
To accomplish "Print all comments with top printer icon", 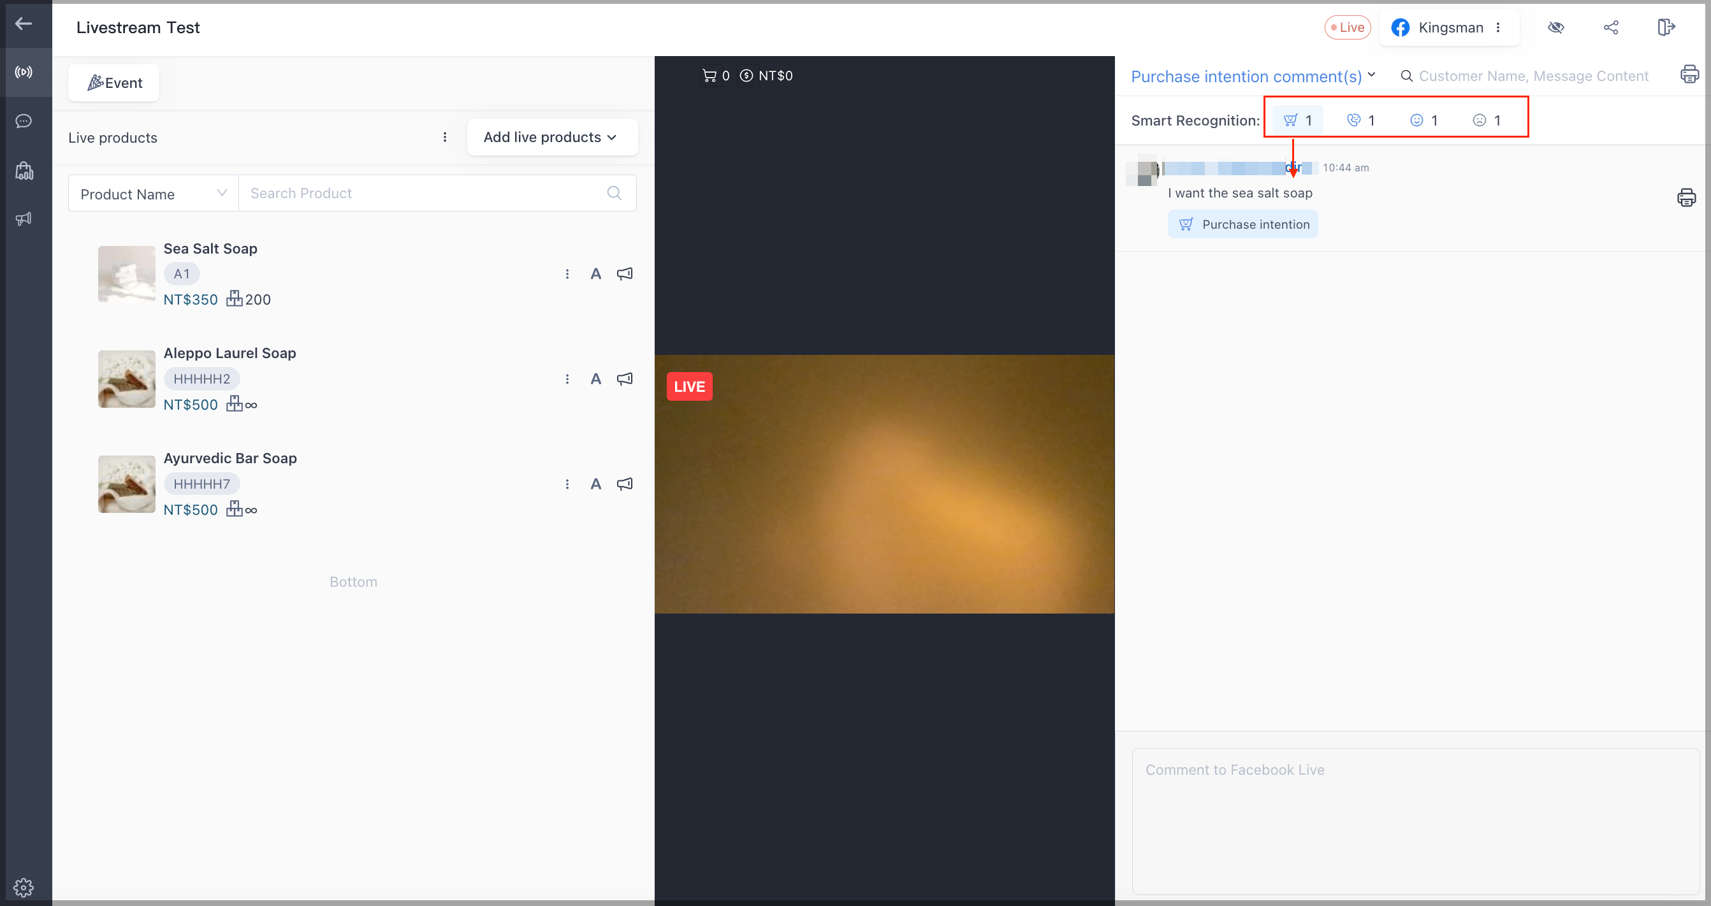I will pyautogui.click(x=1690, y=75).
